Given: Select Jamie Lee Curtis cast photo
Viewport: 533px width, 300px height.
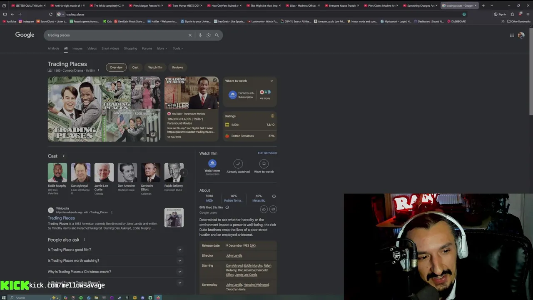Looking at the screenshot, I should click(x=104, y=172).
